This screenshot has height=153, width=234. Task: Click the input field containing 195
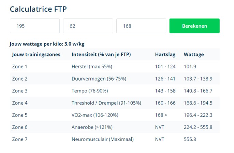tap(35, 26)
